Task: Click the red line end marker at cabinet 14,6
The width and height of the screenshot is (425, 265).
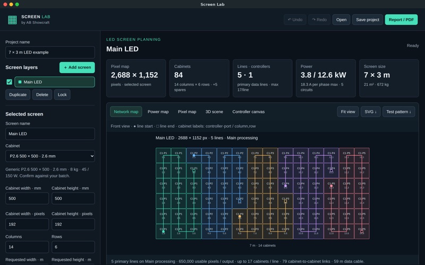Action: (362, 232)
